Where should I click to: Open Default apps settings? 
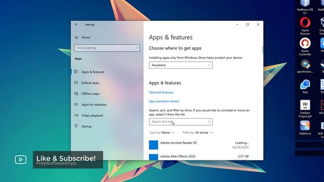click(90, 83)
